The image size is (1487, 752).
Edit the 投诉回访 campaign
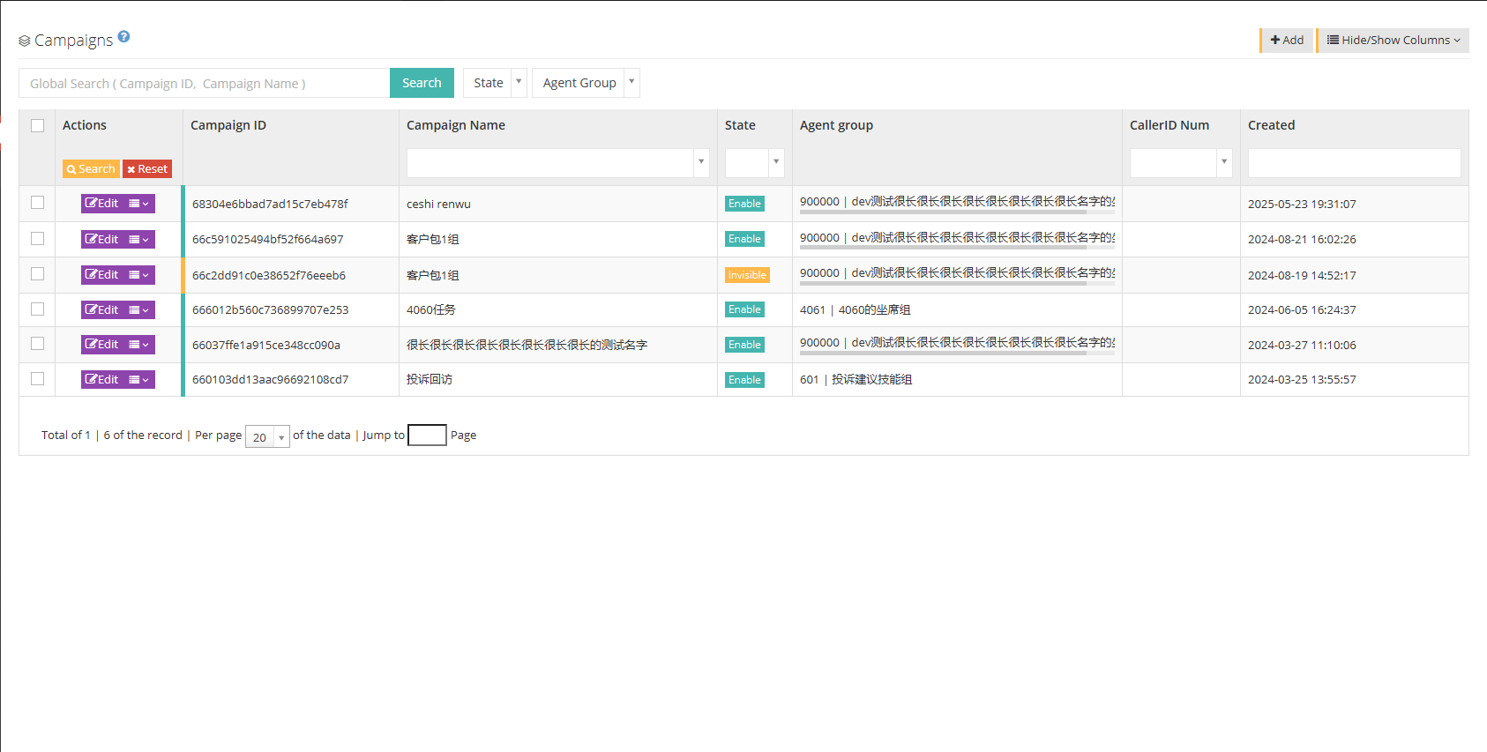[102, 379]
